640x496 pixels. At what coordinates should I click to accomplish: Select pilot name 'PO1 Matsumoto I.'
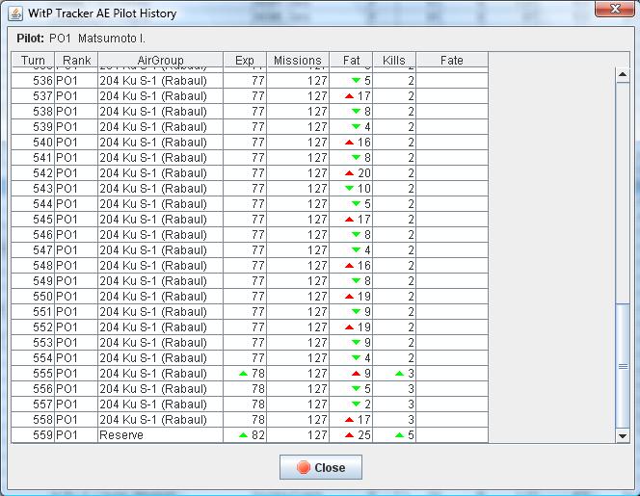pyautogui.click(x=97, y=39)
